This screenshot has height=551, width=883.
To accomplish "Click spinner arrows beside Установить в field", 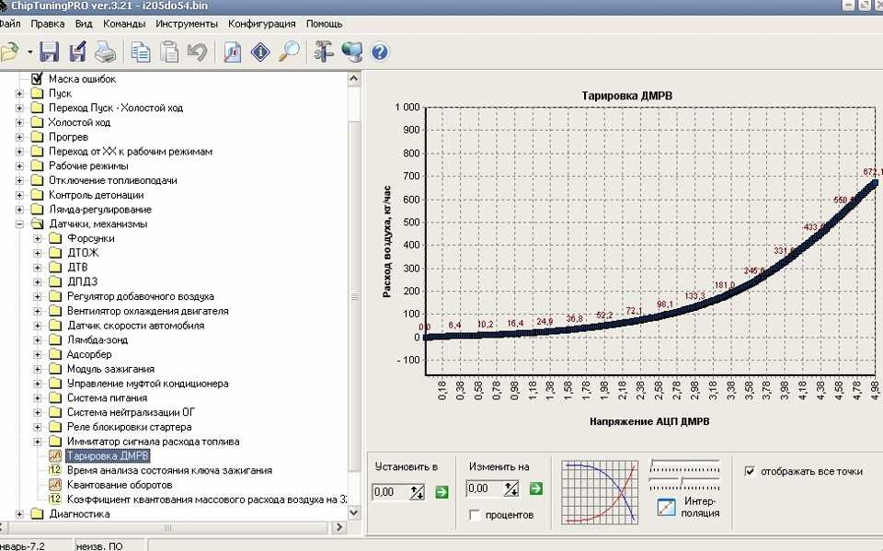I will click(417, 492).
